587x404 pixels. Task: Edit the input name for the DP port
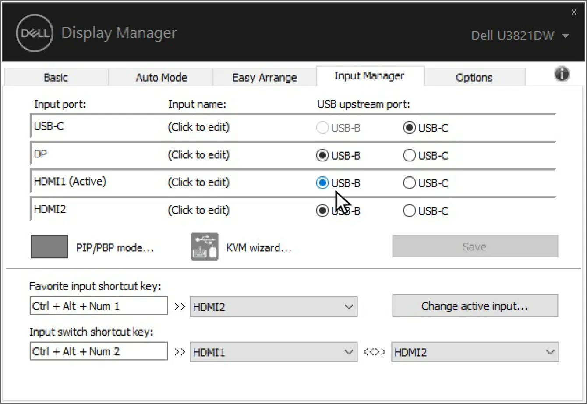coord(198,155)
